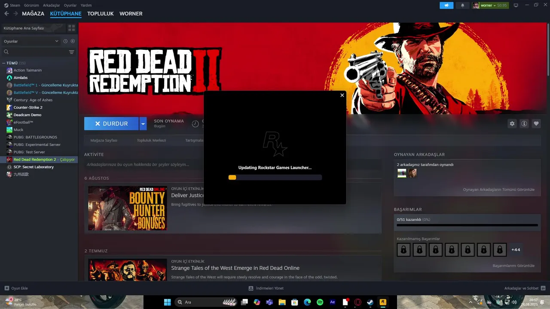Select SCP: Secret Laboratory in library
This screenshot has width=550, height=309.
click(x=34, y=167)
